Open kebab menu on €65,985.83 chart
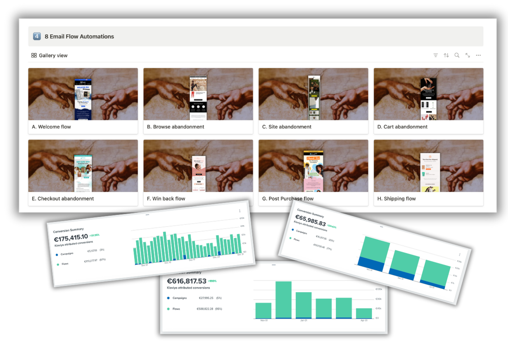This screenshot has width=508, height=343. click(459, 255)
